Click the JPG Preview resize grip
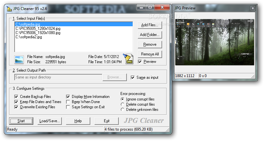 [x=253, y=76]
